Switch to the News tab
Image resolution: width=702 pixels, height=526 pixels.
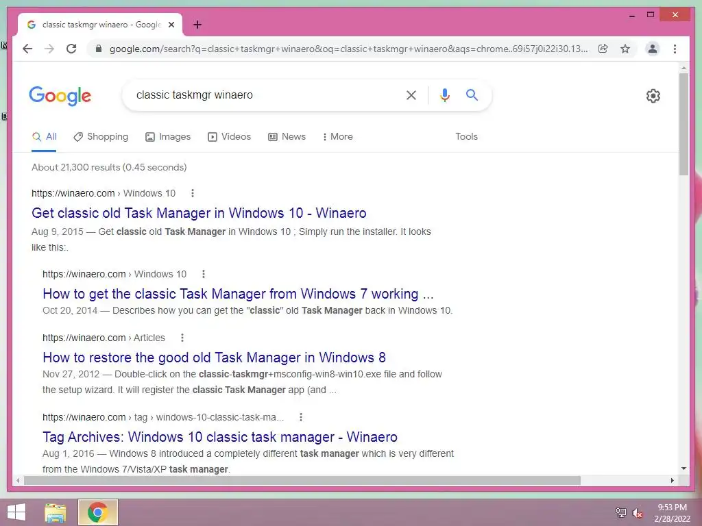(287, 137)
